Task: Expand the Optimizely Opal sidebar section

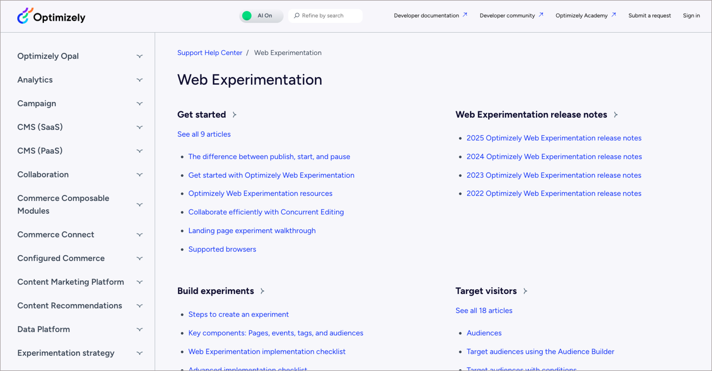Action: (139, 56)
